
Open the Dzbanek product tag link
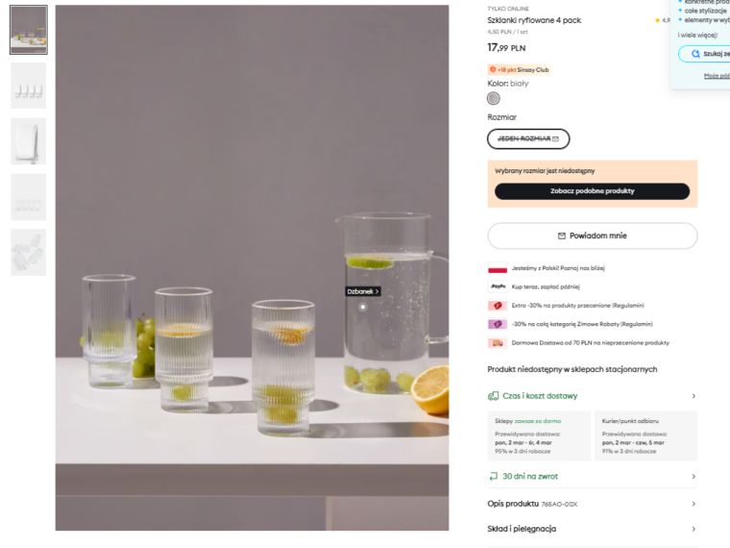363,291
